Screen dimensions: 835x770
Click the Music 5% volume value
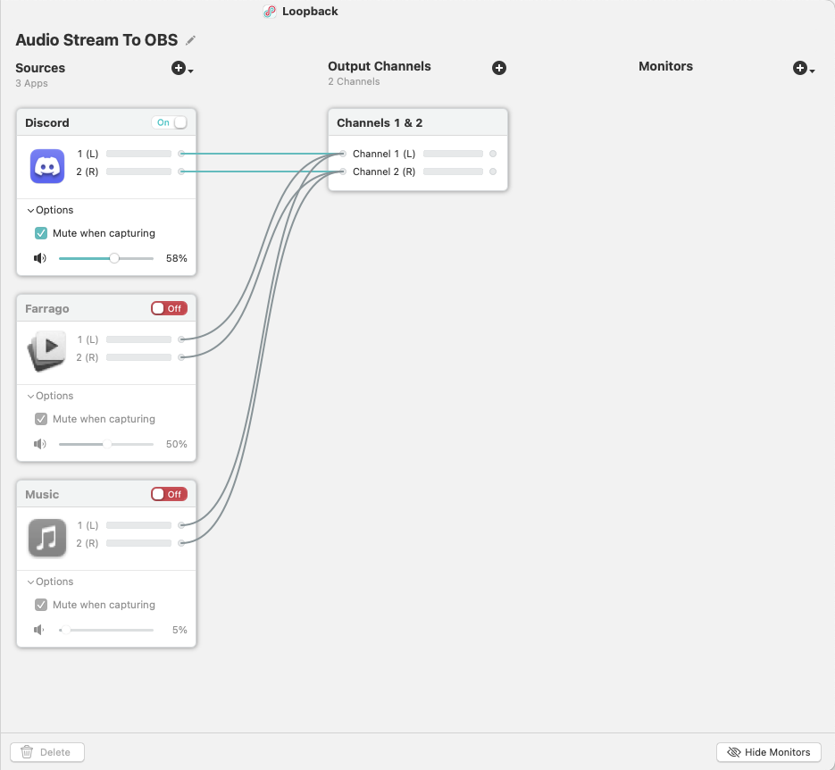point(180,630)
